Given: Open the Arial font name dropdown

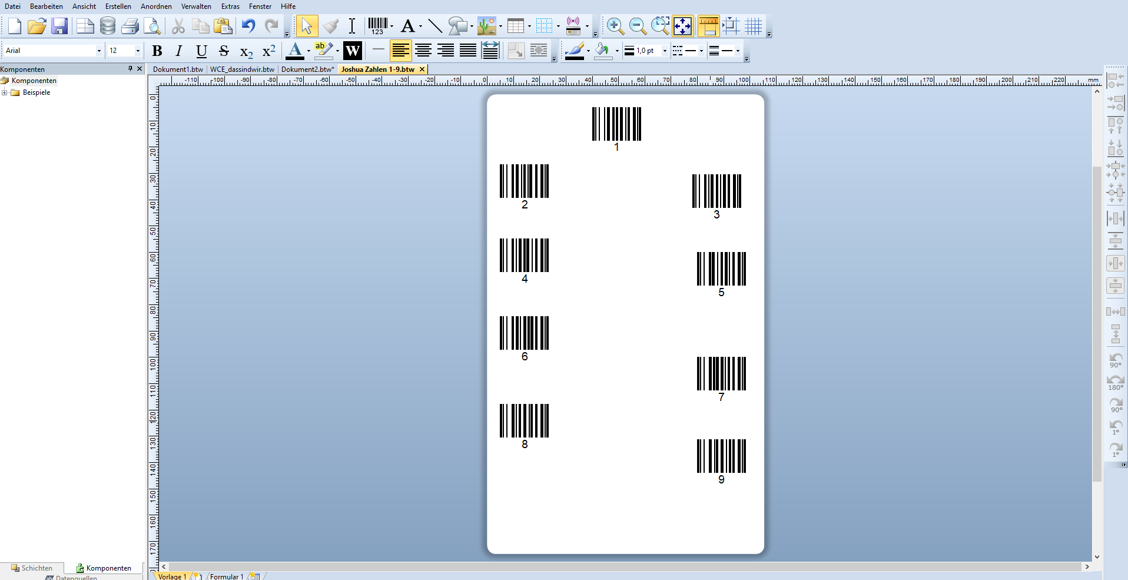Looking at the screenshot, I should point(98,51).
